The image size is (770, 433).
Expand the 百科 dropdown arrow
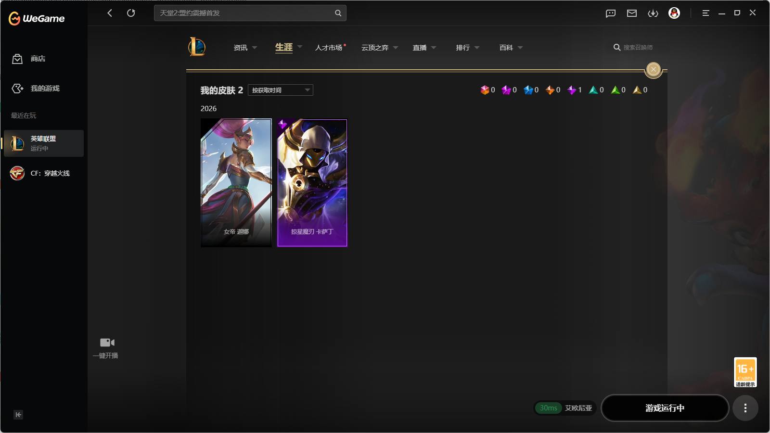point(520,48)
